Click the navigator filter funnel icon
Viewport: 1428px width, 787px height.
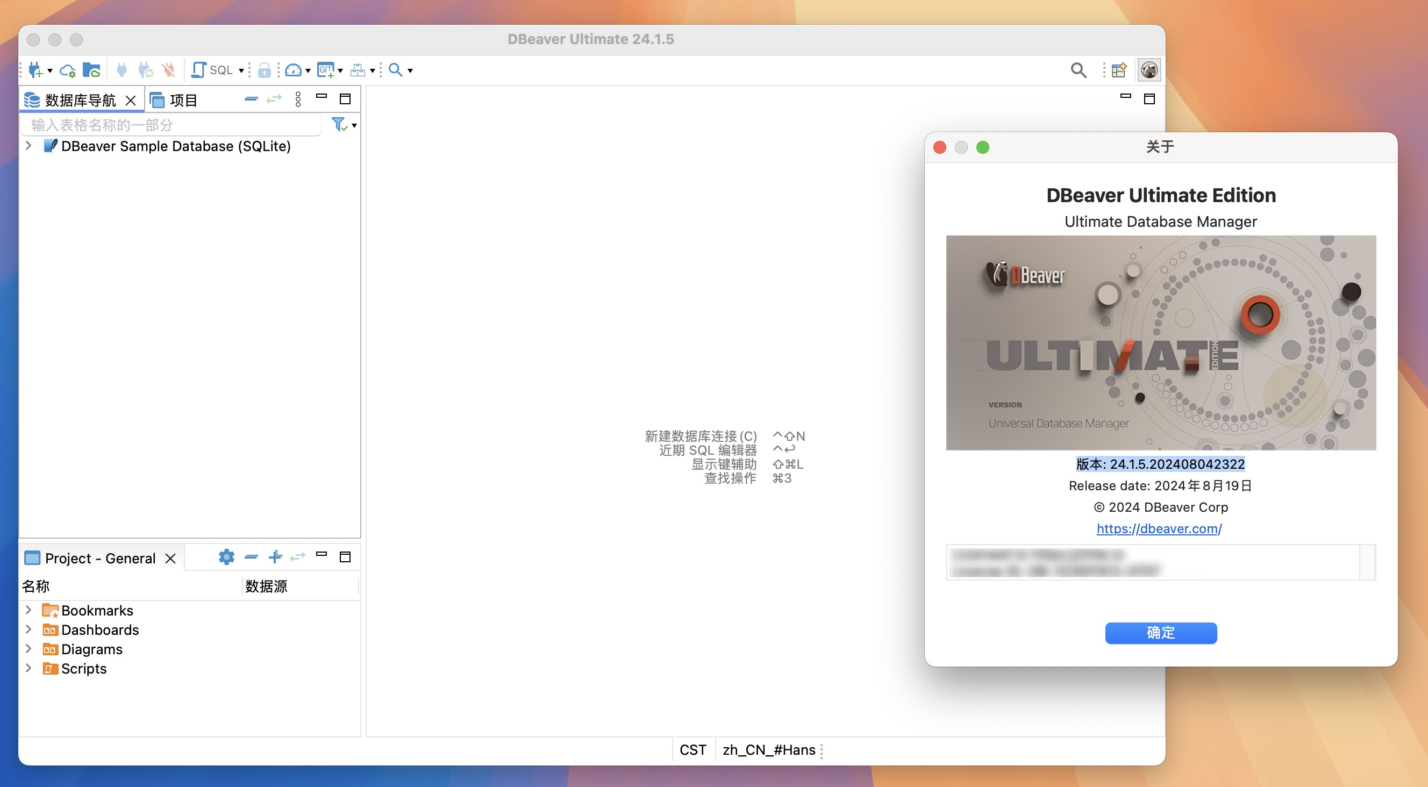pos(339,124)
